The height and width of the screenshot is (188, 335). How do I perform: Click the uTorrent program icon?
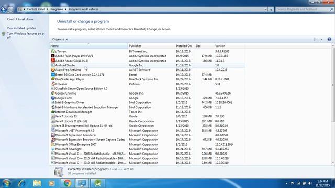coord(53,51)
